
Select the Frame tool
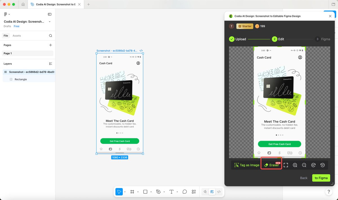tap(132, 192)
